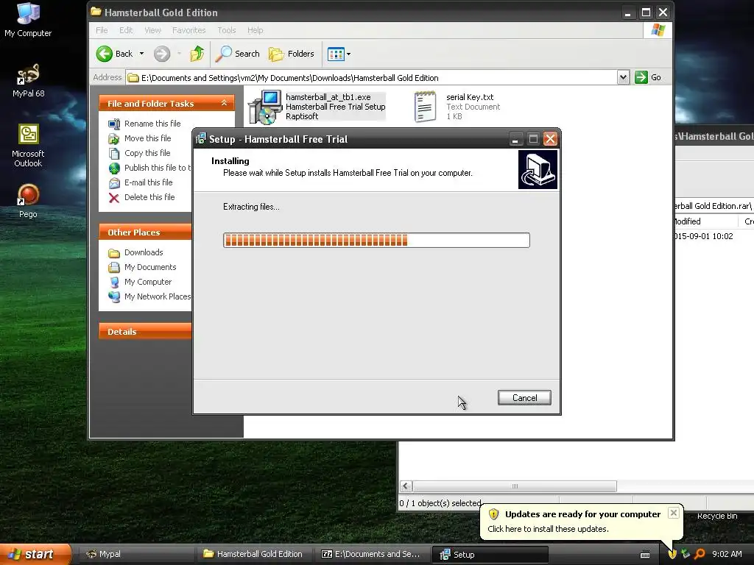This screenshot has width=754, height=565.
Task: Open the Help menu
Action: click(256, 30)
